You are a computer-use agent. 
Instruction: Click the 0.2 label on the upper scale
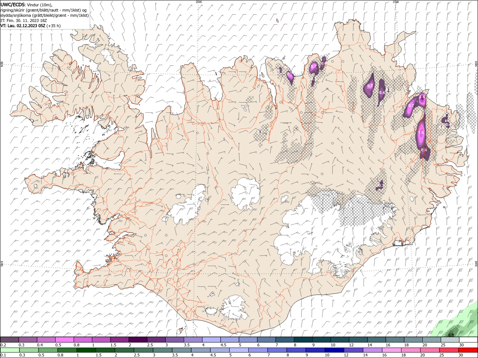point(3,345)
